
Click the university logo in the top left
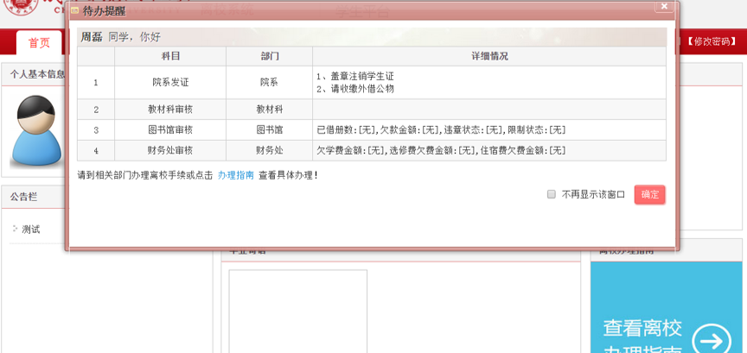click(17, 7)
